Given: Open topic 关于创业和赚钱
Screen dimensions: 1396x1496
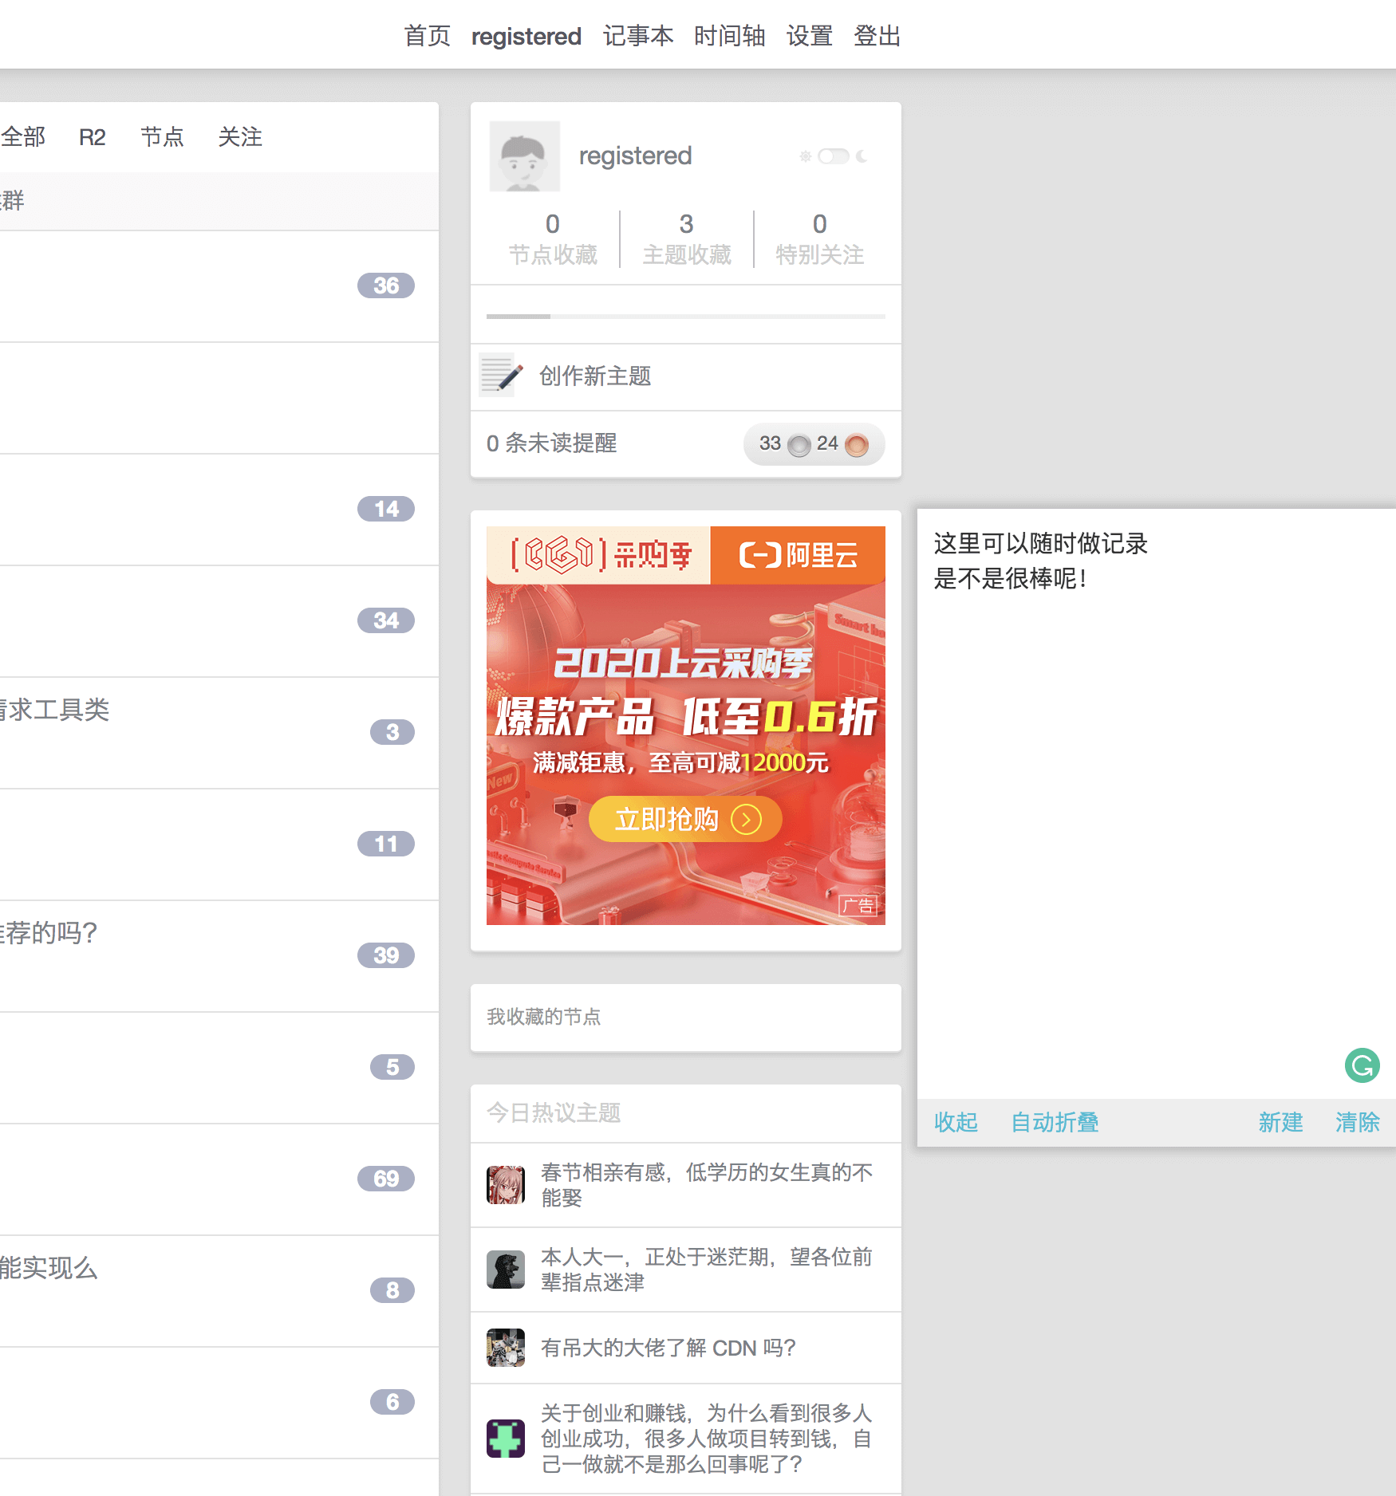Looking at the screenshot, I should [707, 1439].
